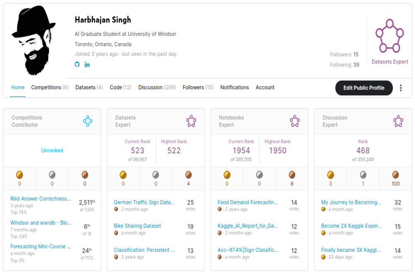Viewport: 415px width, 276px height.
Task: Switch to the Discussion tab
Action: coord(156,87)
